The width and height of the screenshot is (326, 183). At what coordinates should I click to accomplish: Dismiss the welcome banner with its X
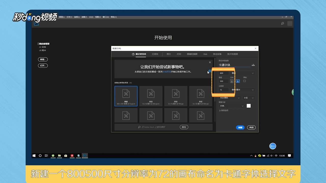click(210, 62)
